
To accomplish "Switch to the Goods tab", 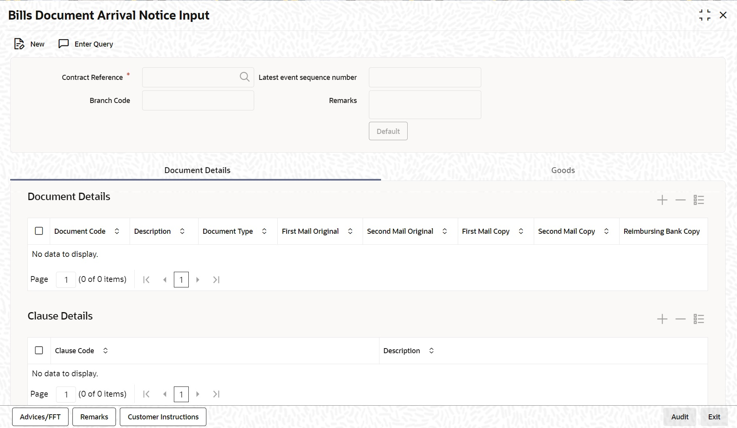I will pos(563,170).
